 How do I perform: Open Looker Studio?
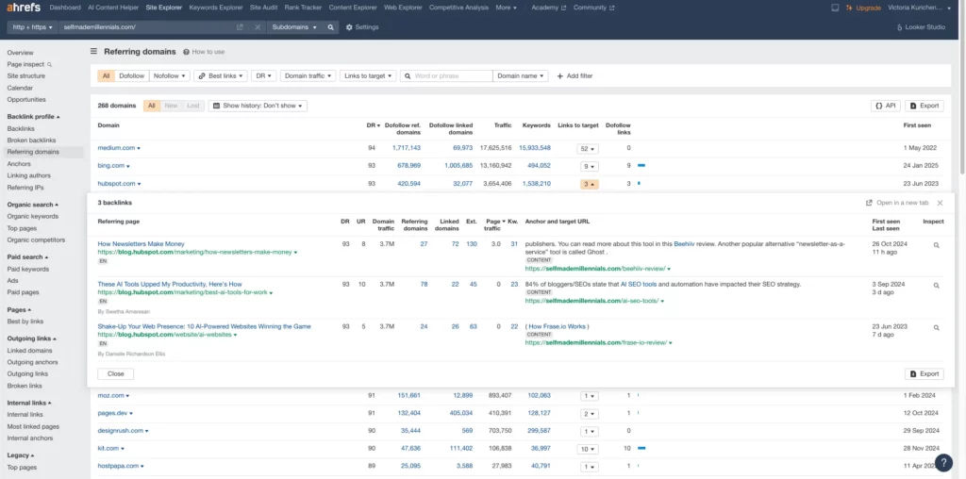(x=921, y=27)
